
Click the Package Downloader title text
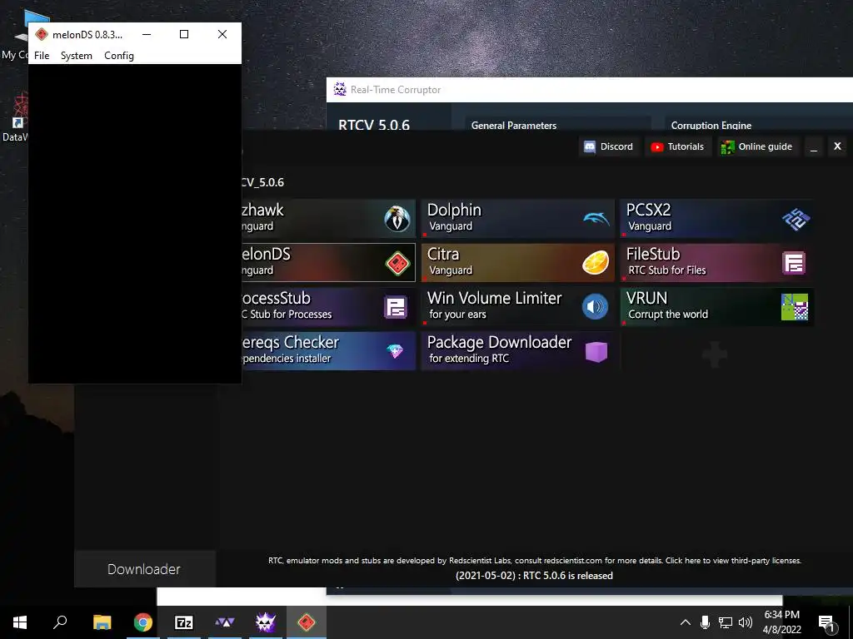500,342
